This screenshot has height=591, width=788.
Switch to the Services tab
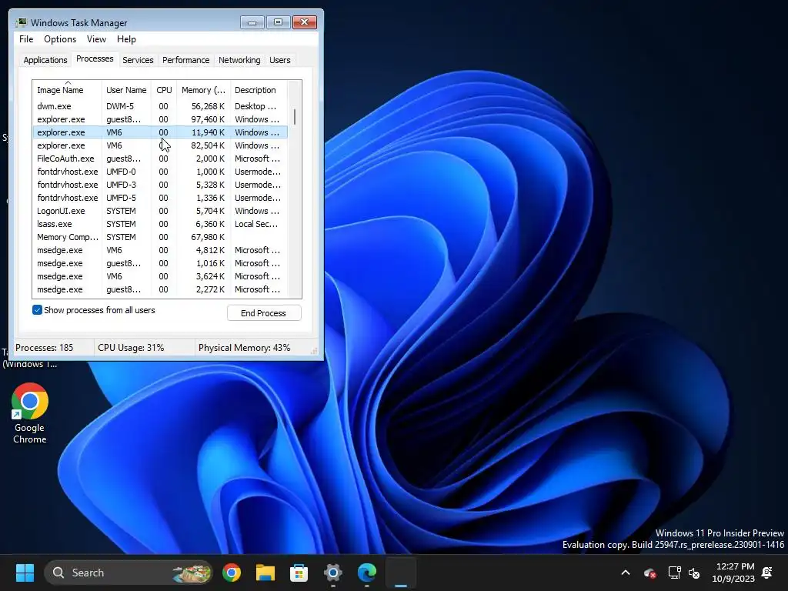tap(138, 60)
